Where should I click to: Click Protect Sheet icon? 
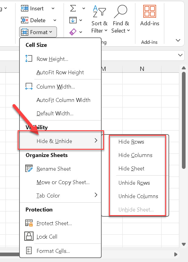[x=29, y=223]
